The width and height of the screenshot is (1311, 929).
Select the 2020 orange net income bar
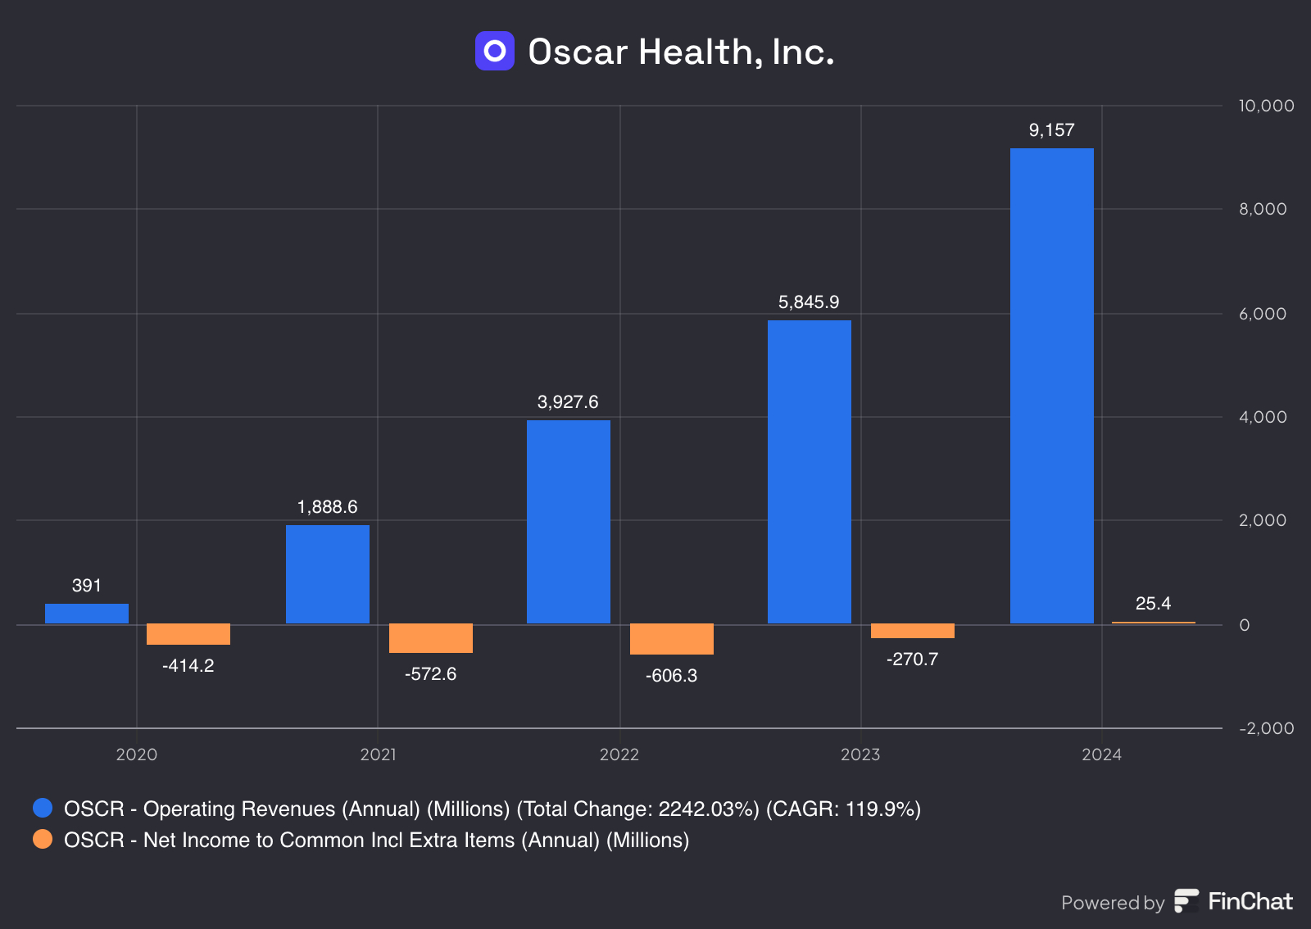(188, 634)
